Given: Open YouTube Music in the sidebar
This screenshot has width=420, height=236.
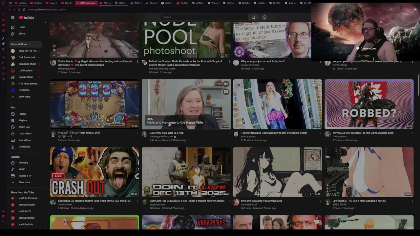Looking at the screenshot, I should (26, 218).
